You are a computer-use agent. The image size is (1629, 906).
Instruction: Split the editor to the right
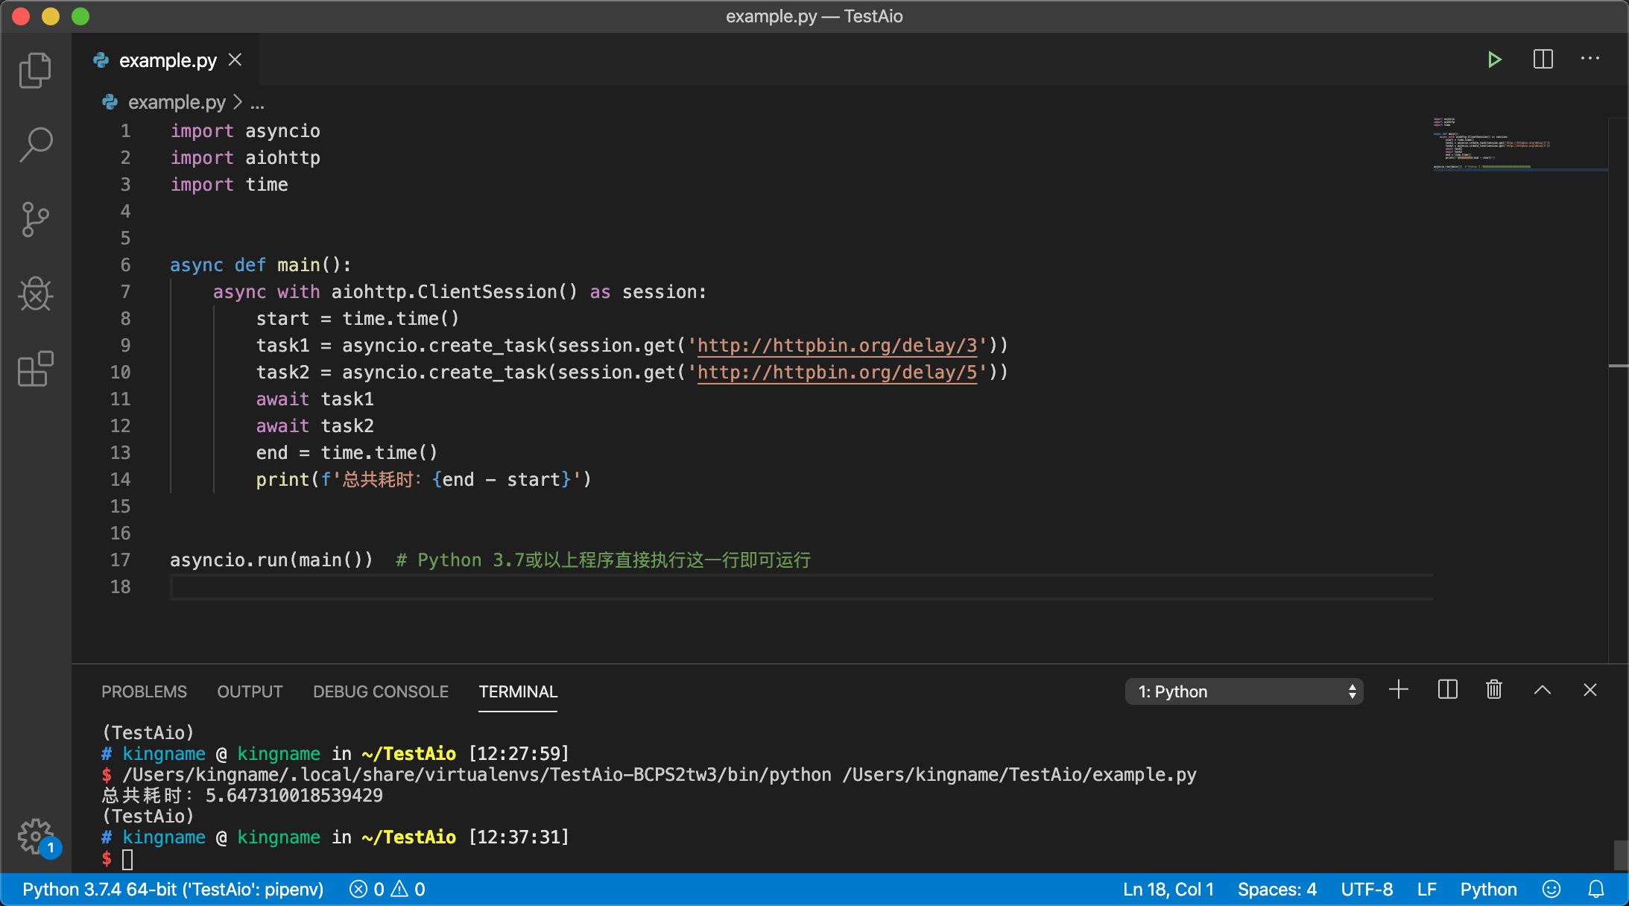point(1543,60)
